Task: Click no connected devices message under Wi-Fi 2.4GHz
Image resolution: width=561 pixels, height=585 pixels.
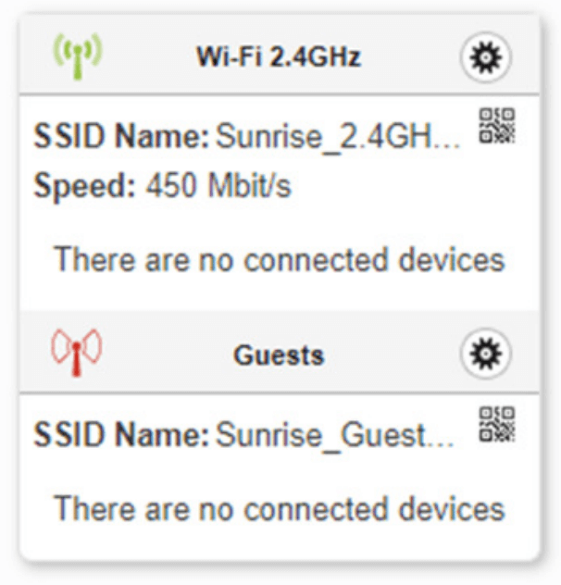Action: (280, 260)
